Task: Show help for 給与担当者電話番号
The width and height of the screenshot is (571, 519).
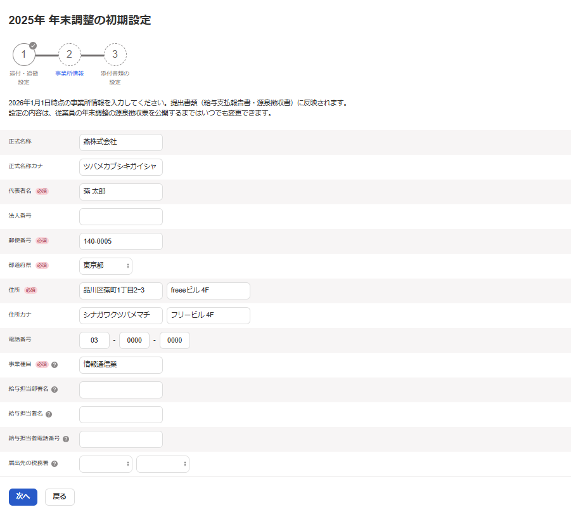Action: point(66,439)
